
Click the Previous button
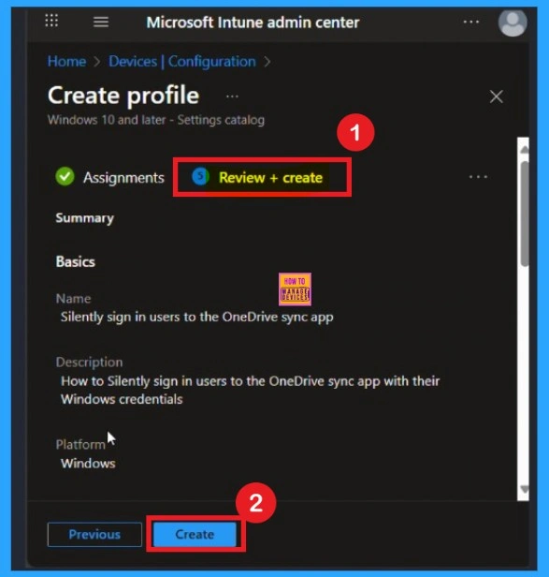94,534
